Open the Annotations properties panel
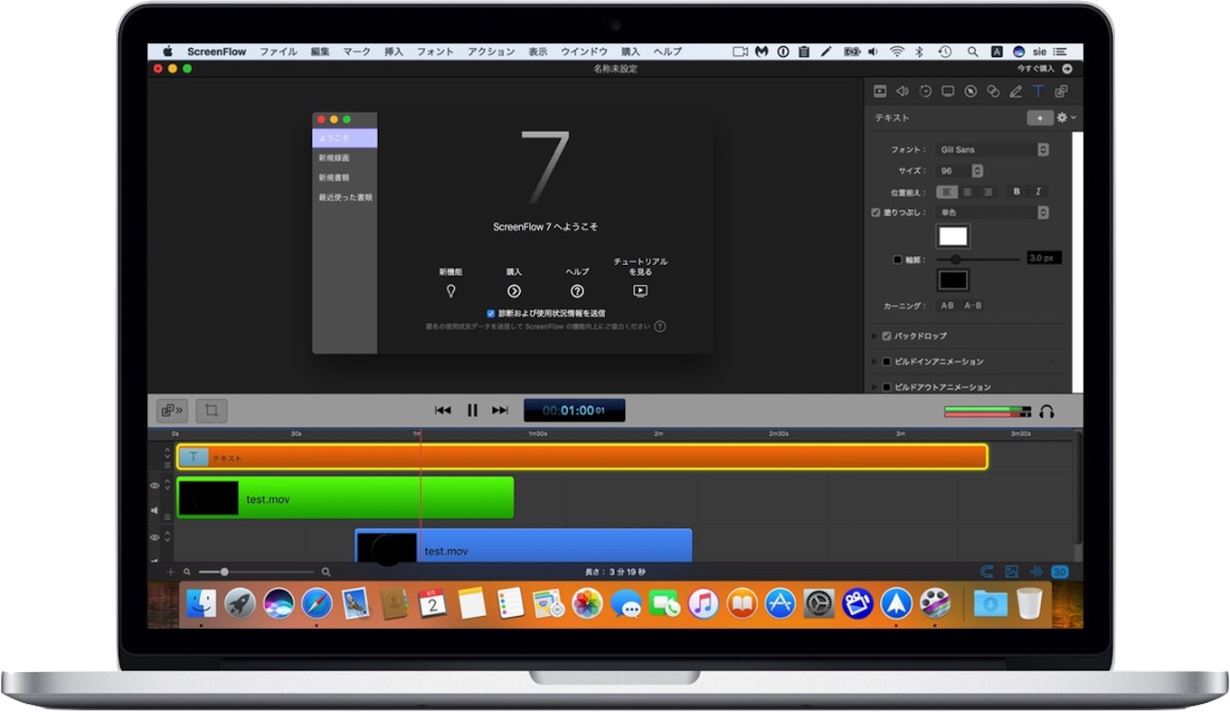This screenshot has height=720, width=1230. (x=1016, y=90)
